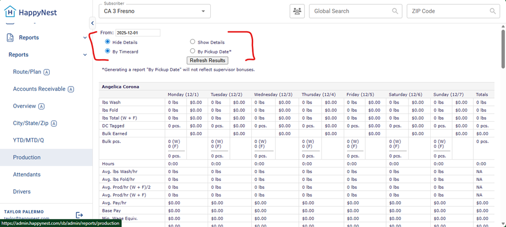Click the Reports document icon in sidebar
Screen dimensions: 506x227
tap(10, 37)
